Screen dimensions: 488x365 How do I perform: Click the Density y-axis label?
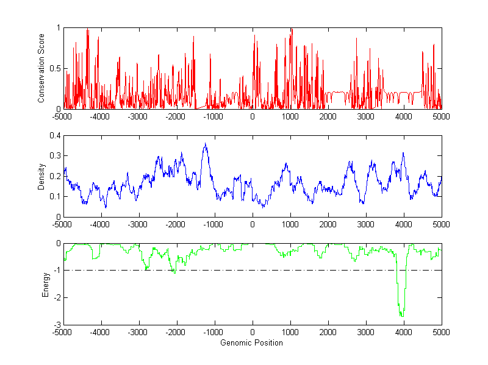point(41,176)
